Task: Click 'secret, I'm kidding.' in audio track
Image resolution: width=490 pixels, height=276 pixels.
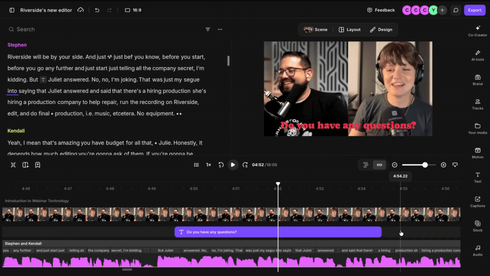Action: 126,251
